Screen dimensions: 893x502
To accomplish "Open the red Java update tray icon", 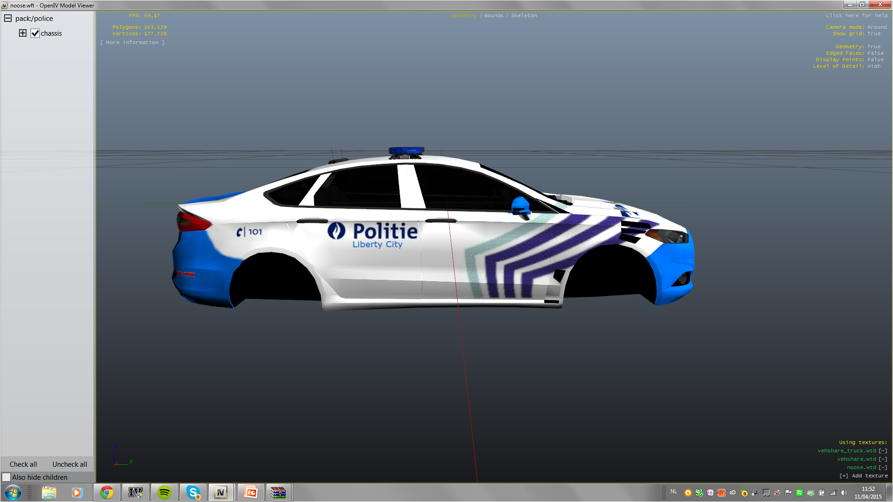I will [x=777, y=493].
